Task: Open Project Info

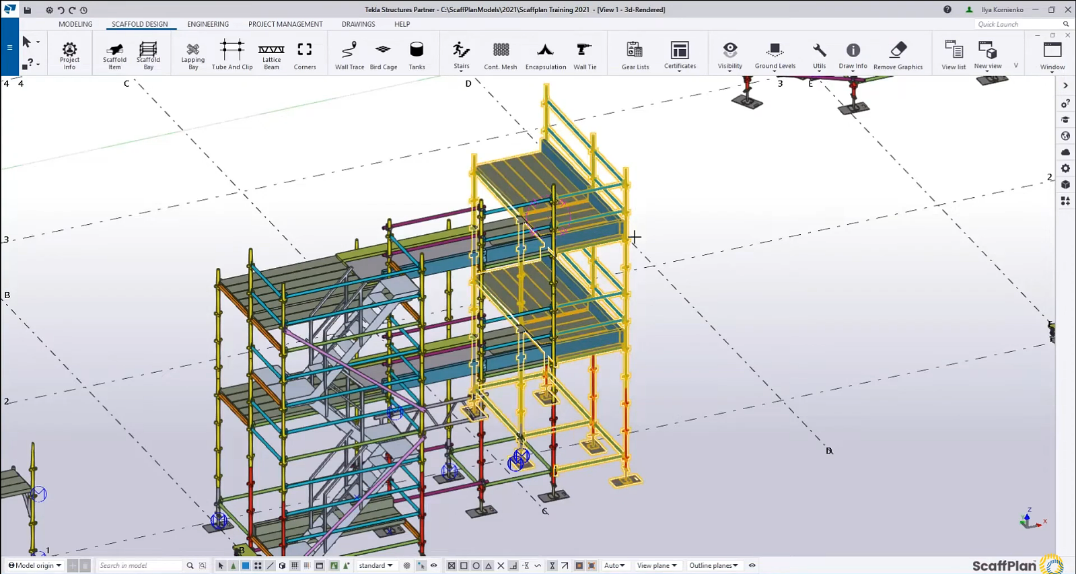Action: [69, 55]
